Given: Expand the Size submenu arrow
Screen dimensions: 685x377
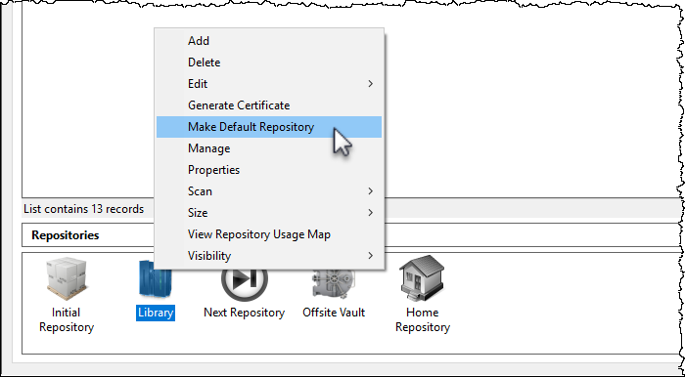Looking at the screenshot, I should (x=371, y=213).
